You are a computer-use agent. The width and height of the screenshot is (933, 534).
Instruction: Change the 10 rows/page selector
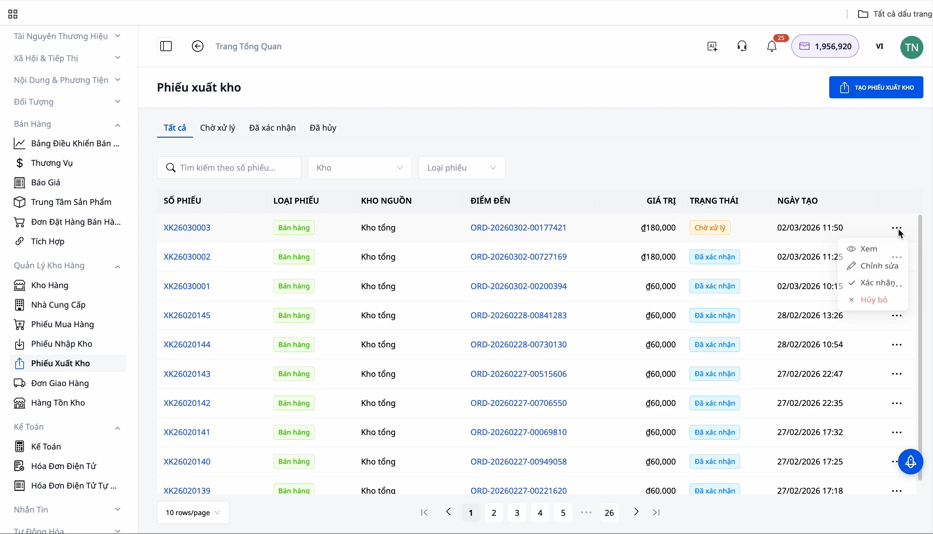193,512
